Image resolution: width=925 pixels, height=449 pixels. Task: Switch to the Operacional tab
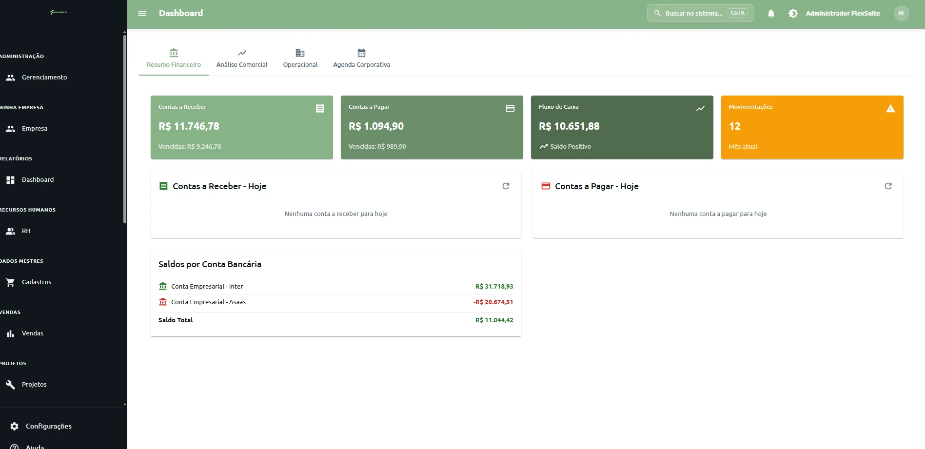pos(300,59)
